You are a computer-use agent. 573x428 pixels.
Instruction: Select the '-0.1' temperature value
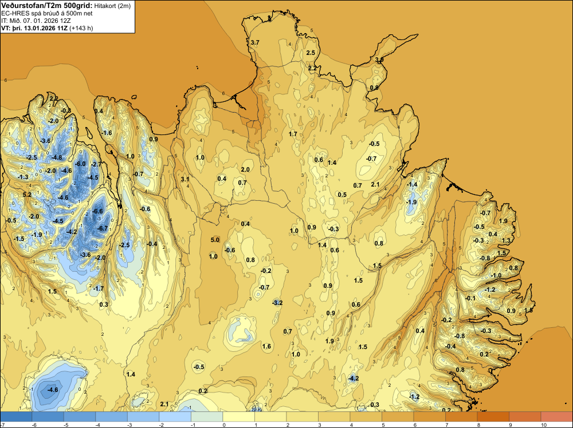point(470,299)
